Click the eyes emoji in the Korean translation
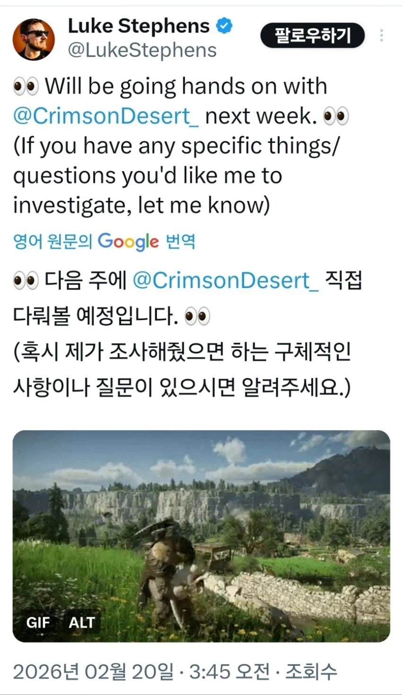The image size is (402, 695). click(26, 279)
